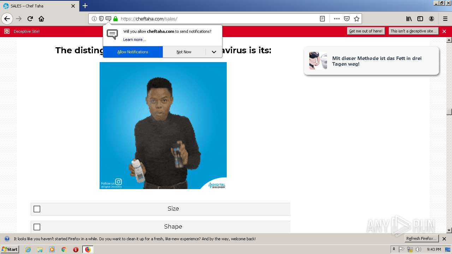This screenshot has width=452, height=254.
Task: Save page to Pocket
Action: pyautogui.click(x=347, y=19)
